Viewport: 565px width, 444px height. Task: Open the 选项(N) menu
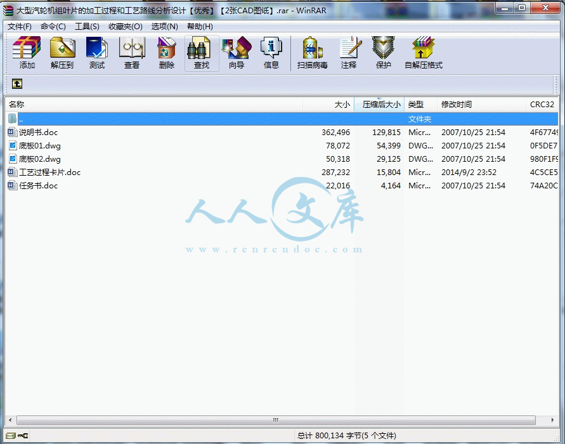(164, 26)
